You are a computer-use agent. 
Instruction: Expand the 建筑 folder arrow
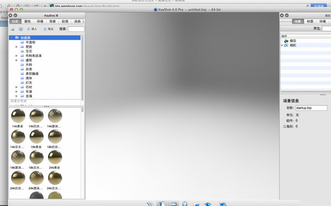pyautogui.click(x=17, y=60)
